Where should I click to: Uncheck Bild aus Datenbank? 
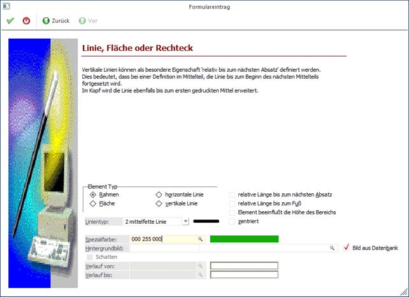click(347, 247)
